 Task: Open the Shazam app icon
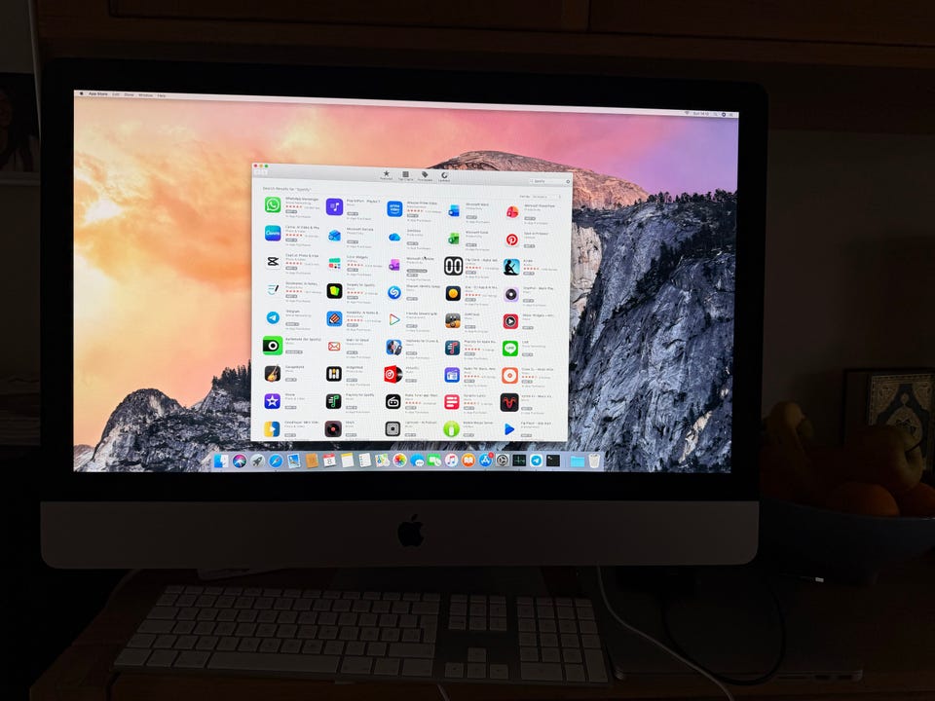click(x=393, y=292)
